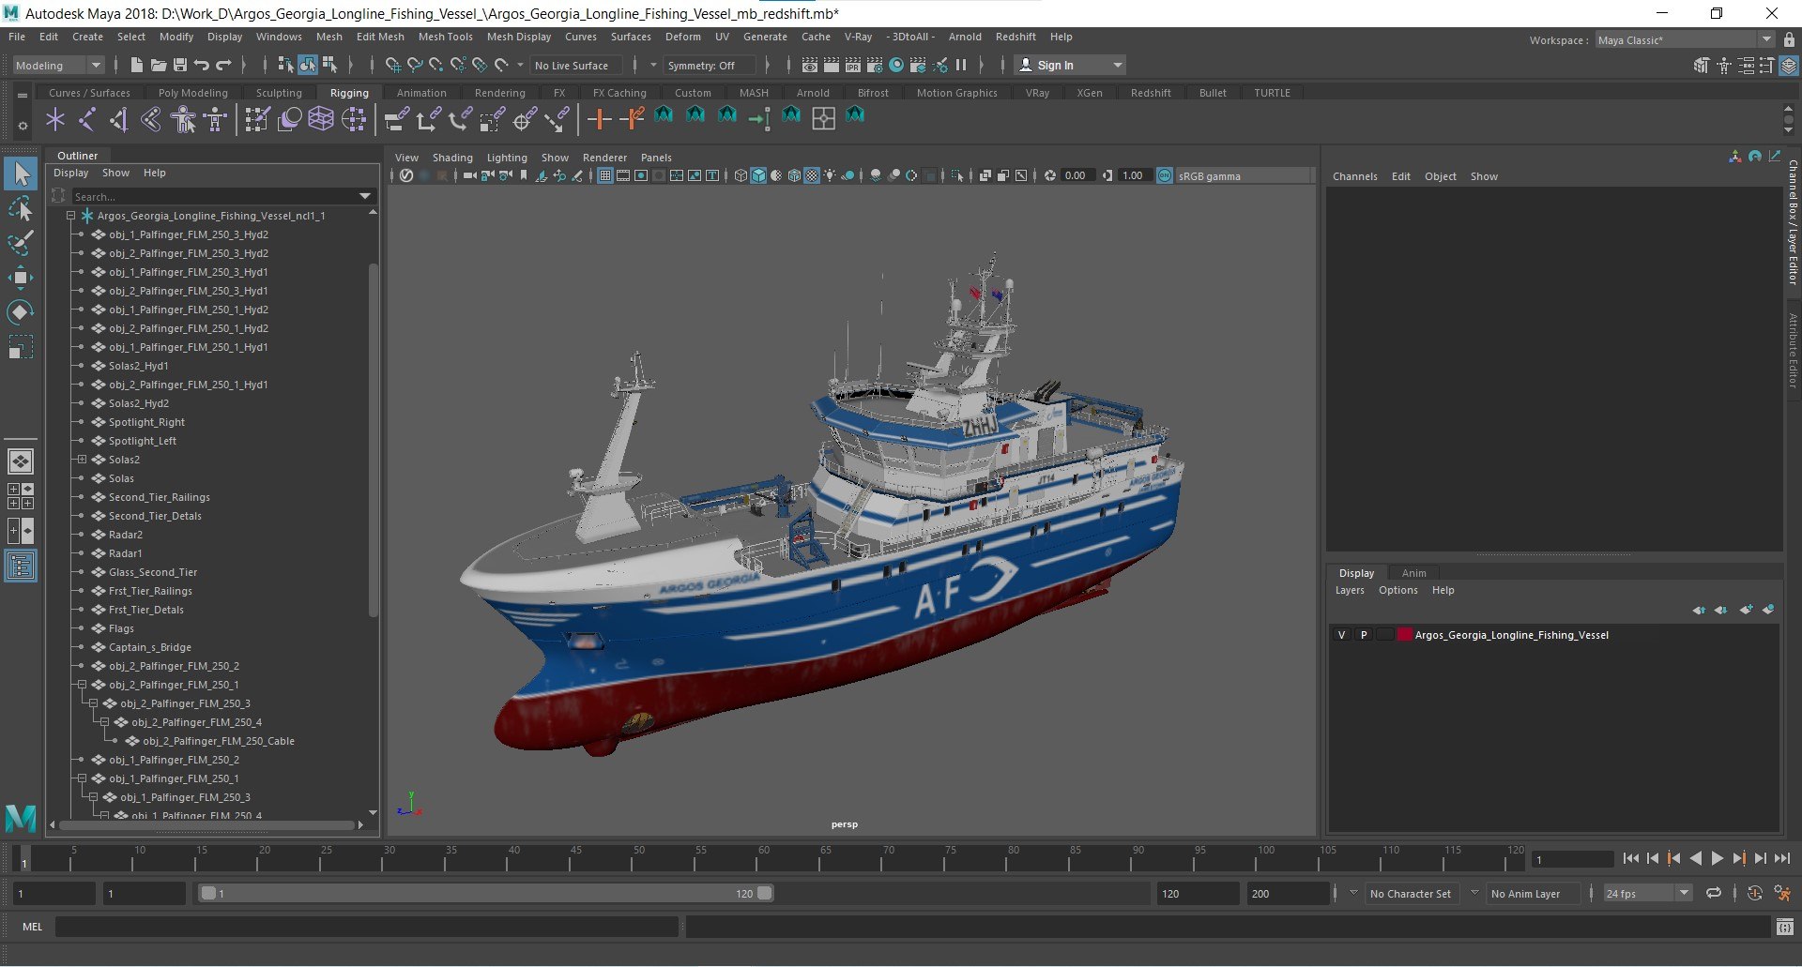This screenshot has height=967, width=1802.
Task: Lock the workspace padlock icon
Action: (x=1789, y=40)
